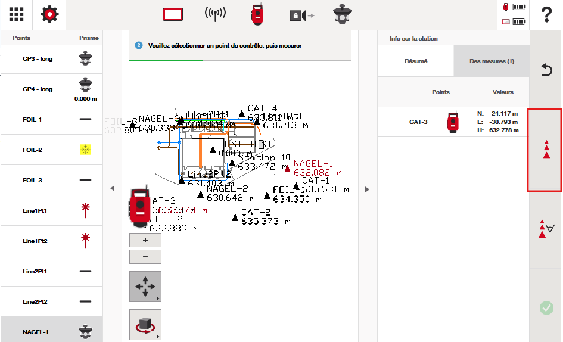Expand right panel with arrow
Screen dimensions: 563x342
[x=367, y=189]
